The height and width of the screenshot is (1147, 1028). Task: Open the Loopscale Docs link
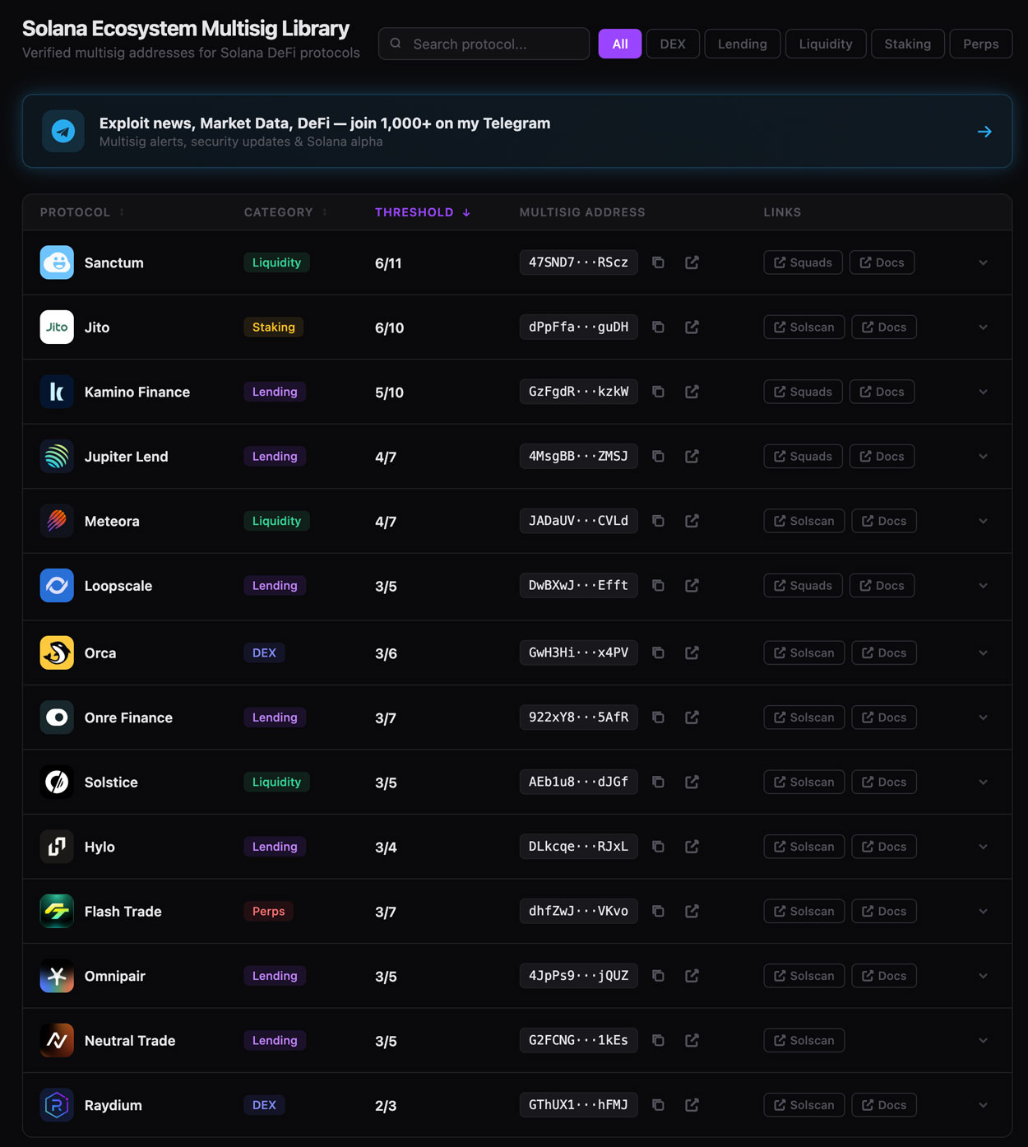(x=882, y=586)
